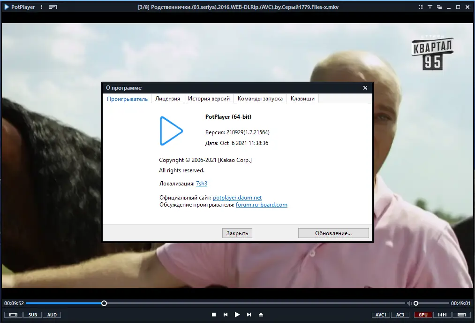
Task: Open the Команды запуска tab
Action: (260, 99)
